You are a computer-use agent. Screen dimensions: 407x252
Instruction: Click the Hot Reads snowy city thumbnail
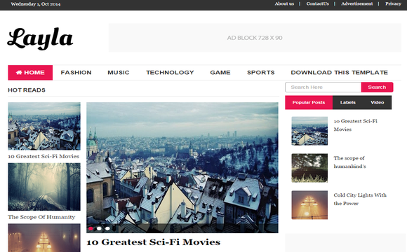pyautogui.click(x=44, y=126)
